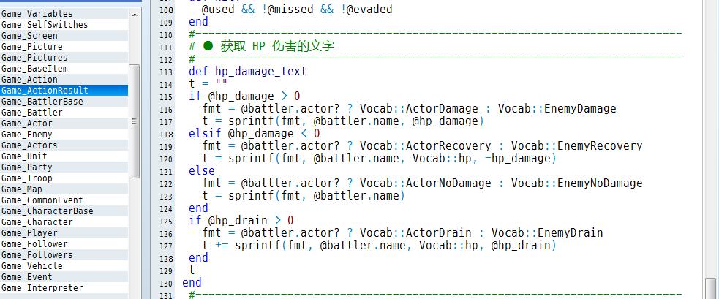
Task: Click Vocab::ActorRecovery in line 119
Action: (425, 145)
